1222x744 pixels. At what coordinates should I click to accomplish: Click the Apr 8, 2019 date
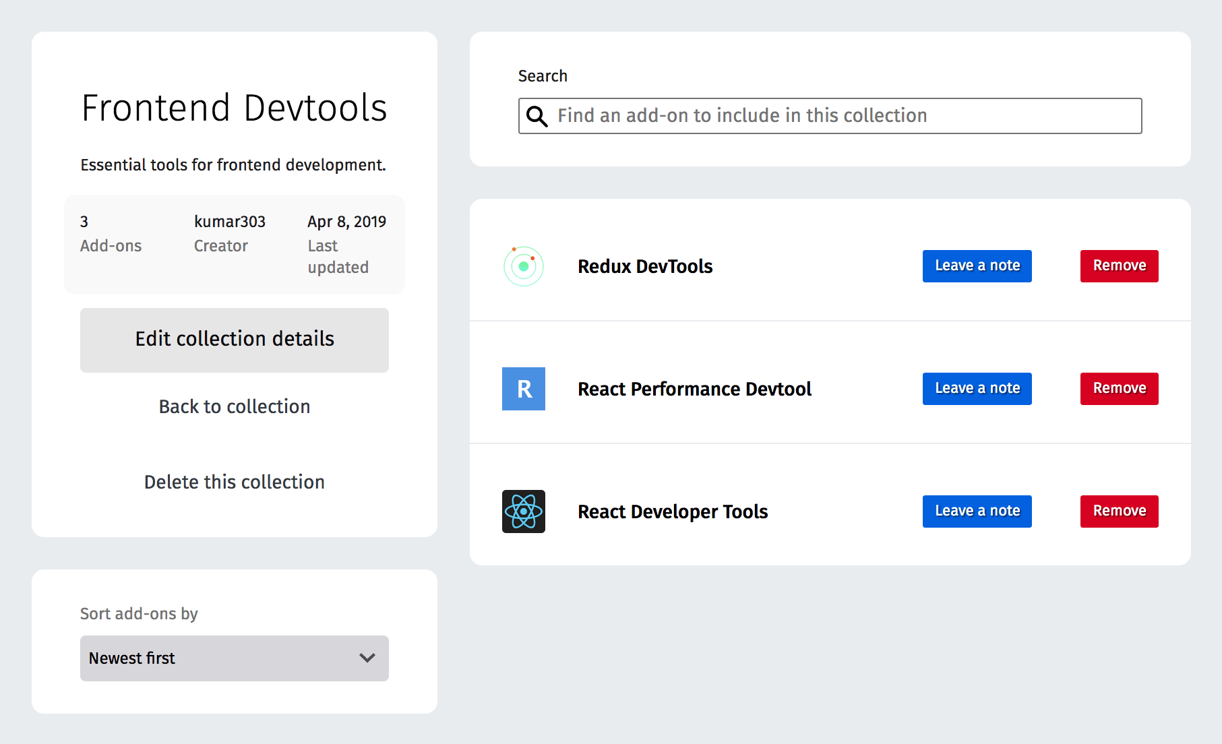347,222
